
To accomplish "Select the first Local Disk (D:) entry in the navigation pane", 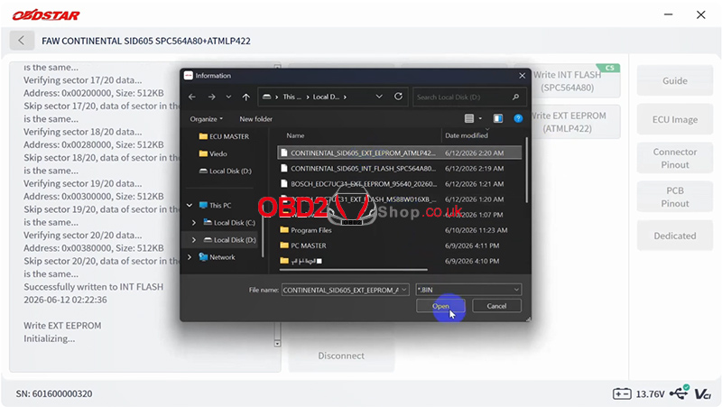I will 226,171.
